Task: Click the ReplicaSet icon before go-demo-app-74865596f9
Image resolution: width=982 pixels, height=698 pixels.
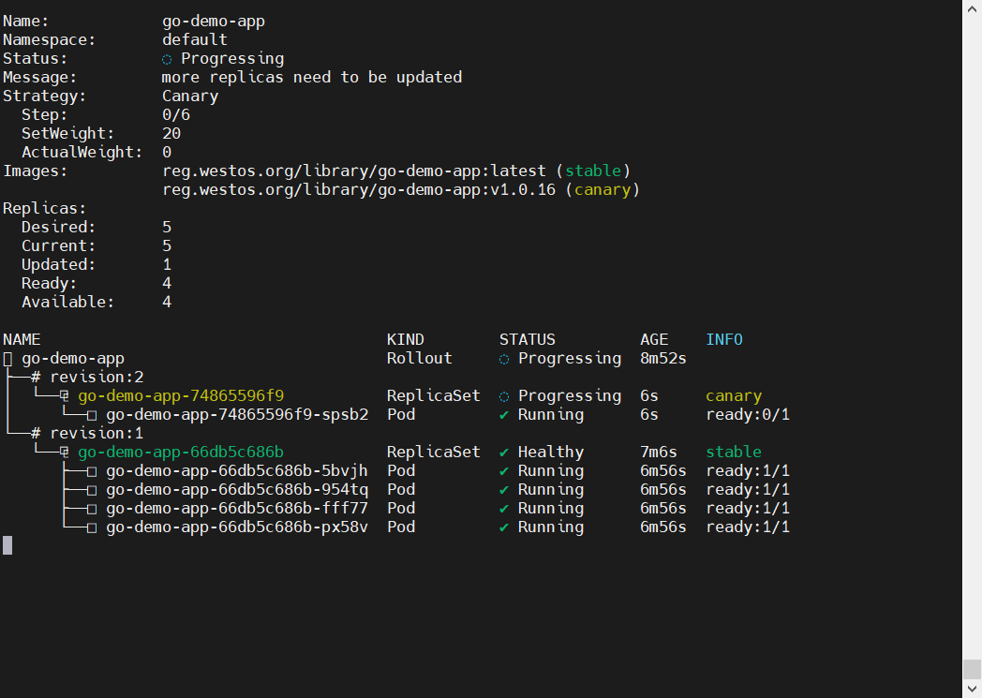Action: (x=65, y=396)
